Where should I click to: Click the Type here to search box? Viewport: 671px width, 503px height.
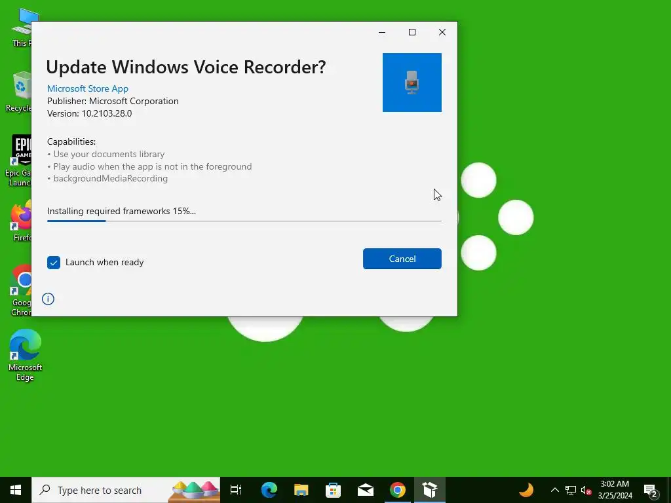(126, 490)
